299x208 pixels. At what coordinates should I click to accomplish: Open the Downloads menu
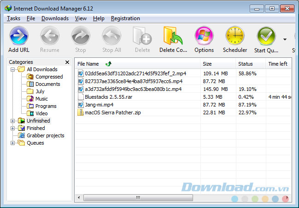pyautogui.click(x=55, y=18)
